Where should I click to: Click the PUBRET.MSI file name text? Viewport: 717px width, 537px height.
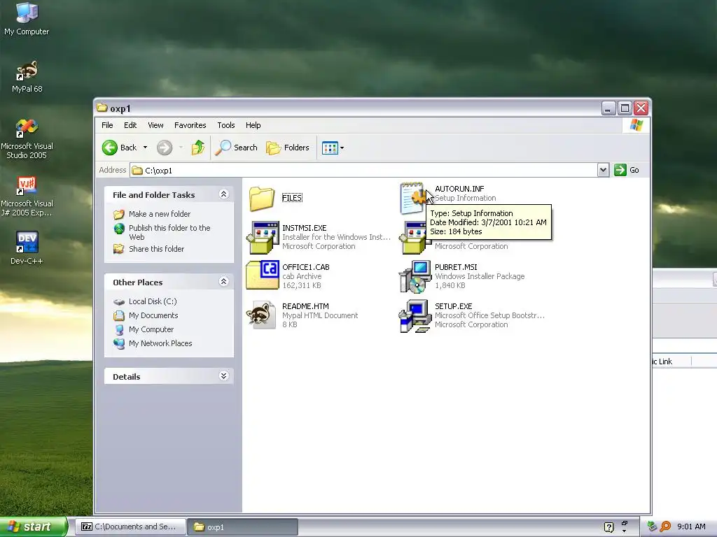point(456,267)
